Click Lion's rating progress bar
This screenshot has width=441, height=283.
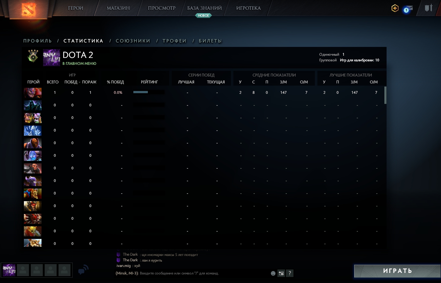(149, 92)
